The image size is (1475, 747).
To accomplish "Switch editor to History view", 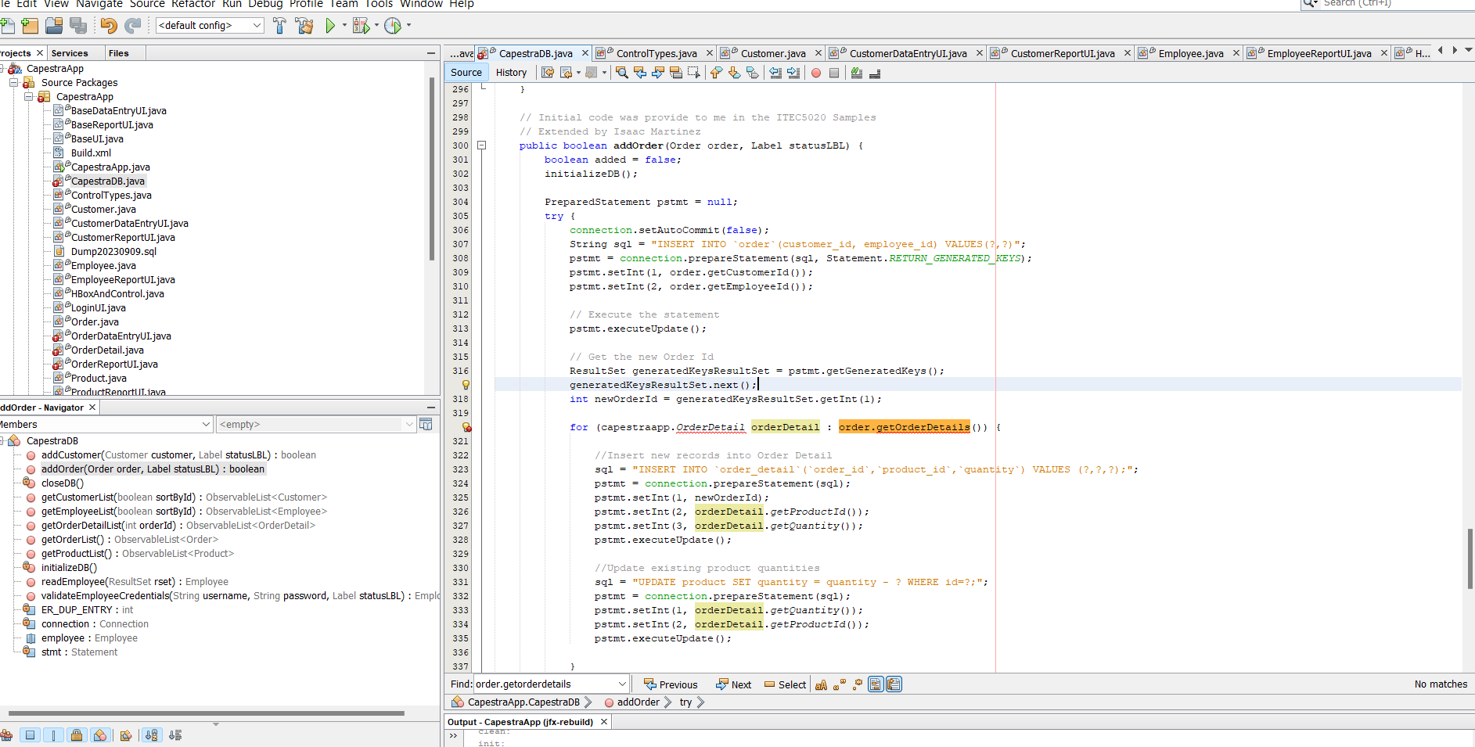I will tap(511, 73).
